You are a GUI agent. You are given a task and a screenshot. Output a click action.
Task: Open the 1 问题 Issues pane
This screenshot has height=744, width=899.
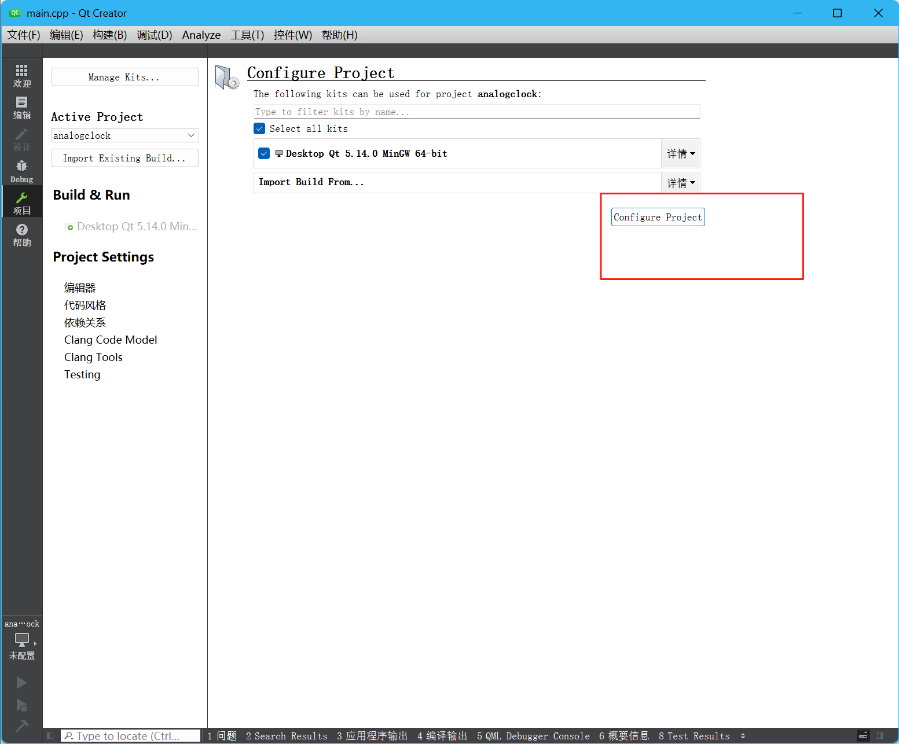(222, 736)
